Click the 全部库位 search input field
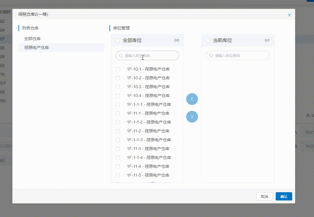Screen dimensions: 314x217 pos(147,55)
